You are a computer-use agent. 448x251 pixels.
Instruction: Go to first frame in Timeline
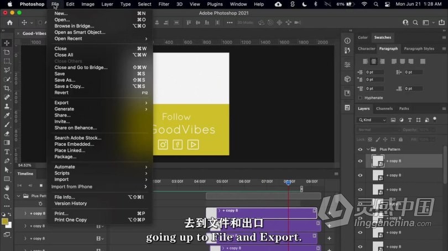(x=19, y=185)
